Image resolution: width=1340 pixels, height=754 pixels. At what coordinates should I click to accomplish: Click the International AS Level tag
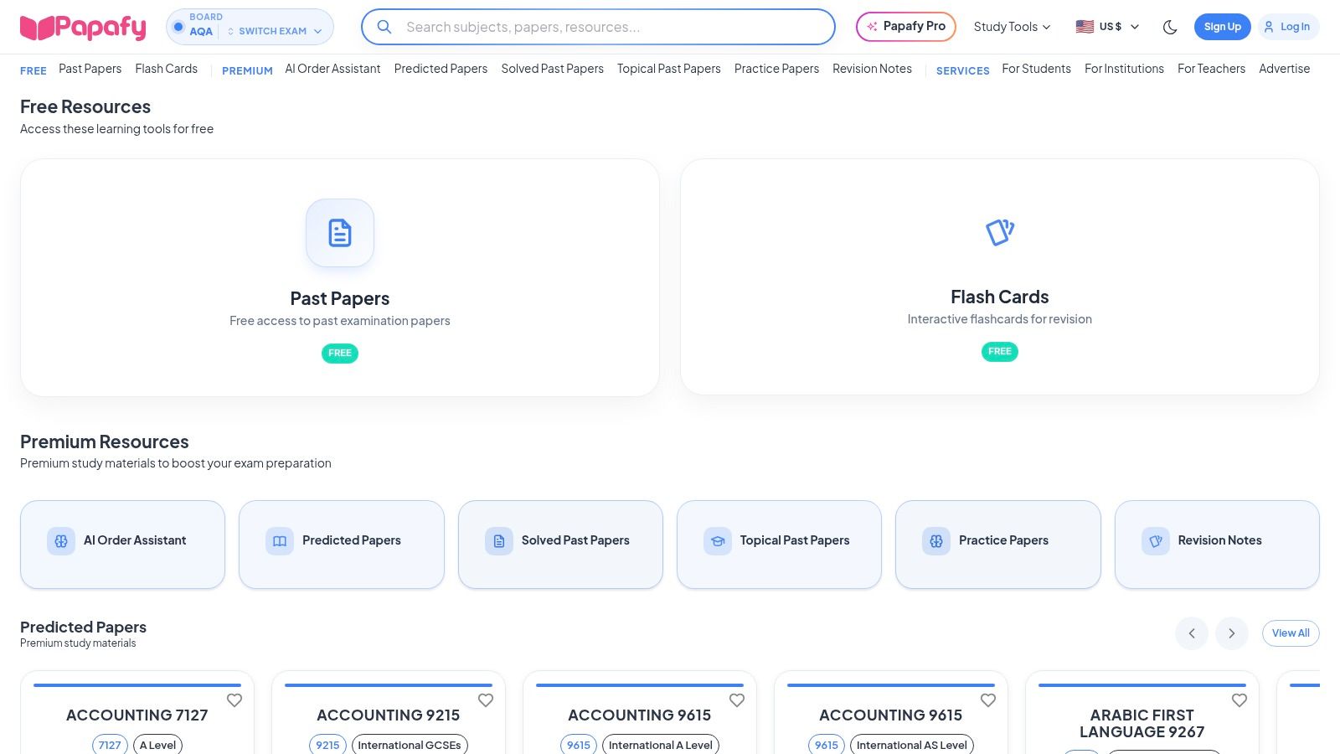(x=912, y=745)
